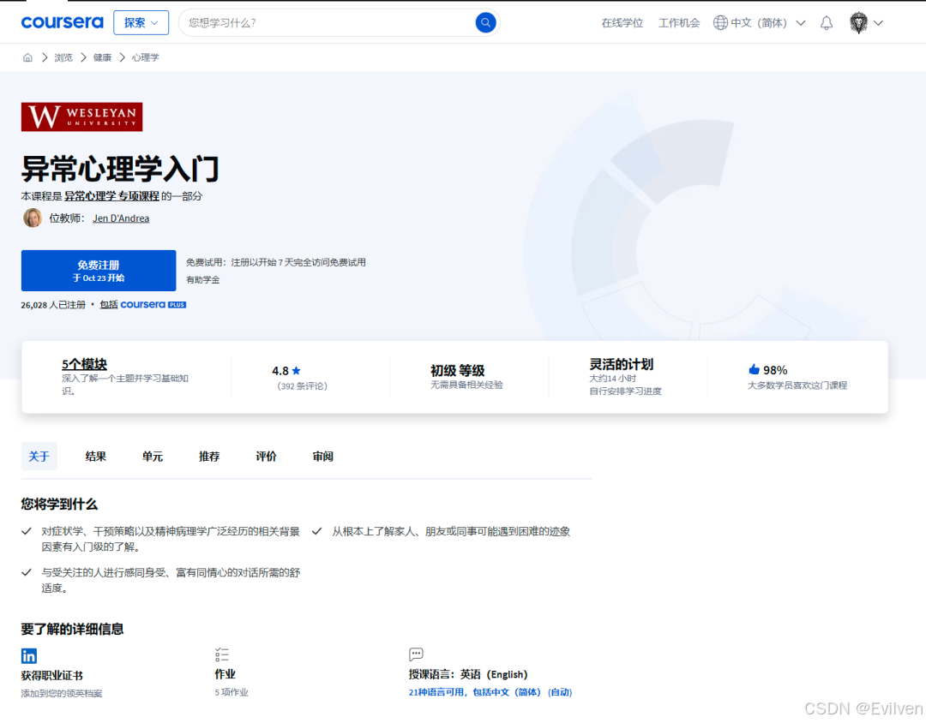This screenshot has height=723, width=926.
Task: Expand the profile menu chevron
Action: [878, 23]
